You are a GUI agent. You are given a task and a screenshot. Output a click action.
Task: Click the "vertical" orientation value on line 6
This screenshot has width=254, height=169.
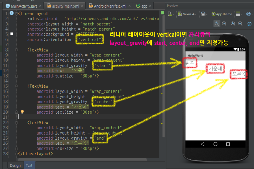(x=90, y=40)
